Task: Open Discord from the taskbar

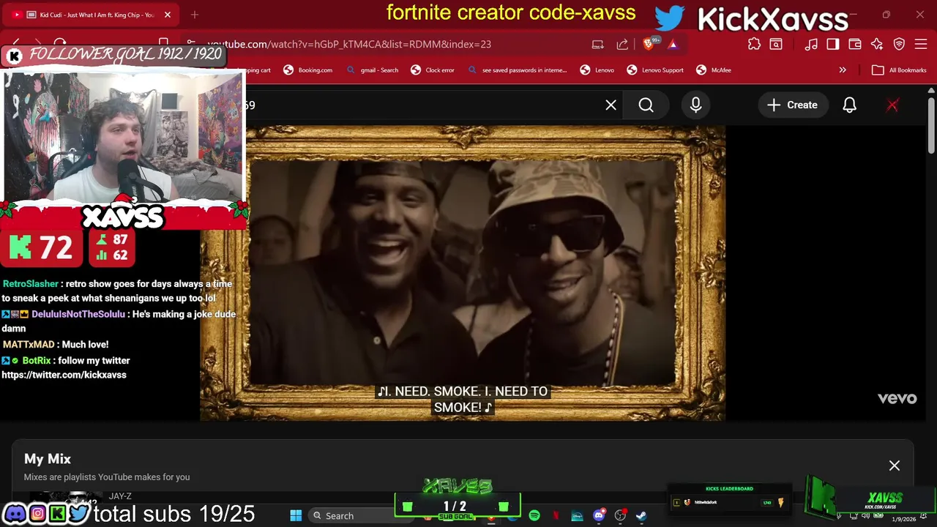Action: 599,516
